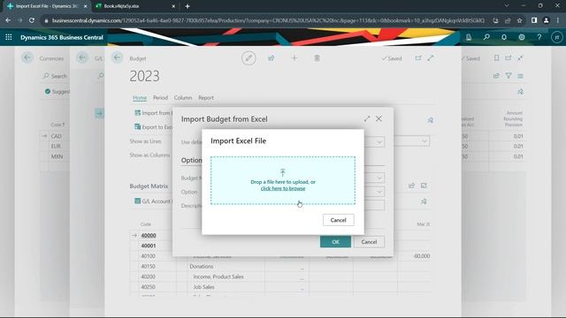
Task: Open the document icon in header bar
Action: [x=469, y=37]
